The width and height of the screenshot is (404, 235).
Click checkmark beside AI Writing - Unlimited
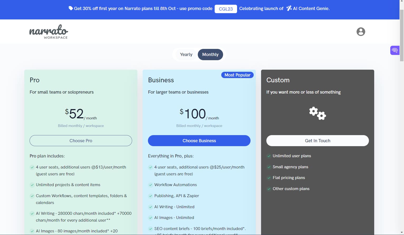click(150, 207)
